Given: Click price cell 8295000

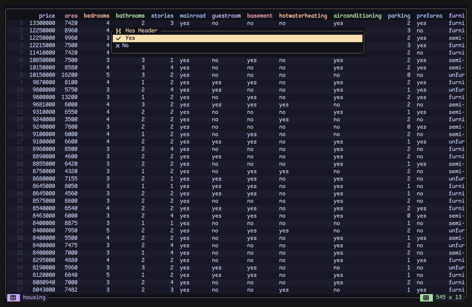Looking at the screenshot, I should 44,260.
